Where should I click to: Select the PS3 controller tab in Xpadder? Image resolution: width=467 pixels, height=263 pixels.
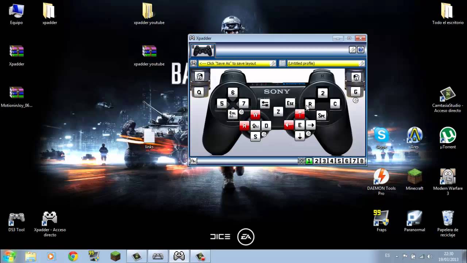click(202, 50)
